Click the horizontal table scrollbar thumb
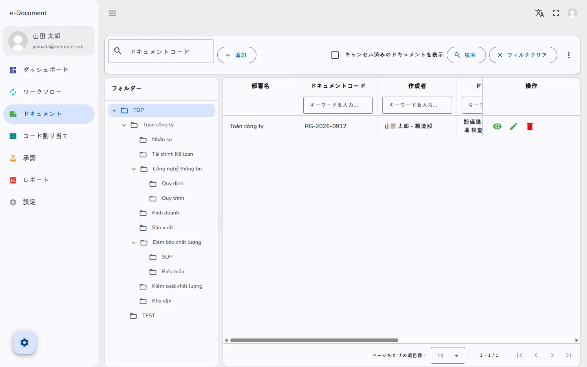The width and height of the screenshot is (587, 367). 314,340
